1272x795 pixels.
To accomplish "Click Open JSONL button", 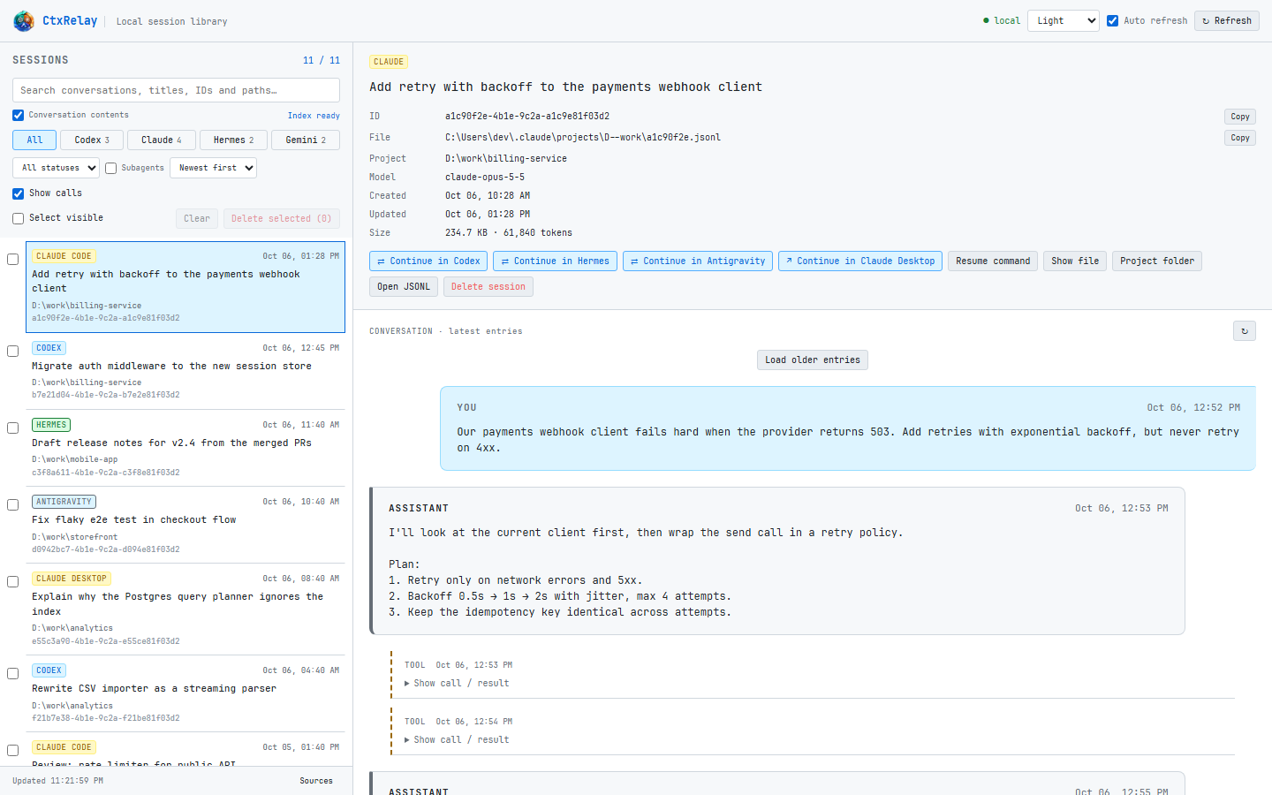I will tap(404, 287).
